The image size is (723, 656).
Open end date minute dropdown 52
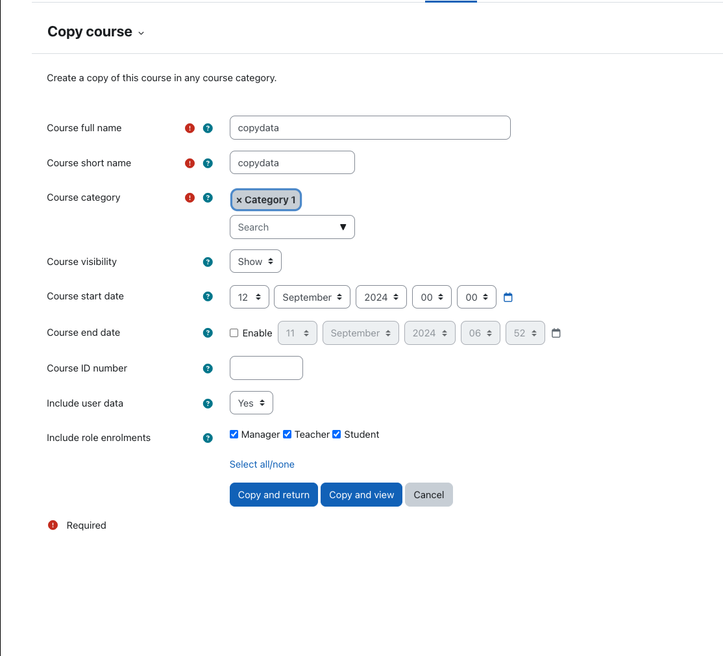pos(525,333)
